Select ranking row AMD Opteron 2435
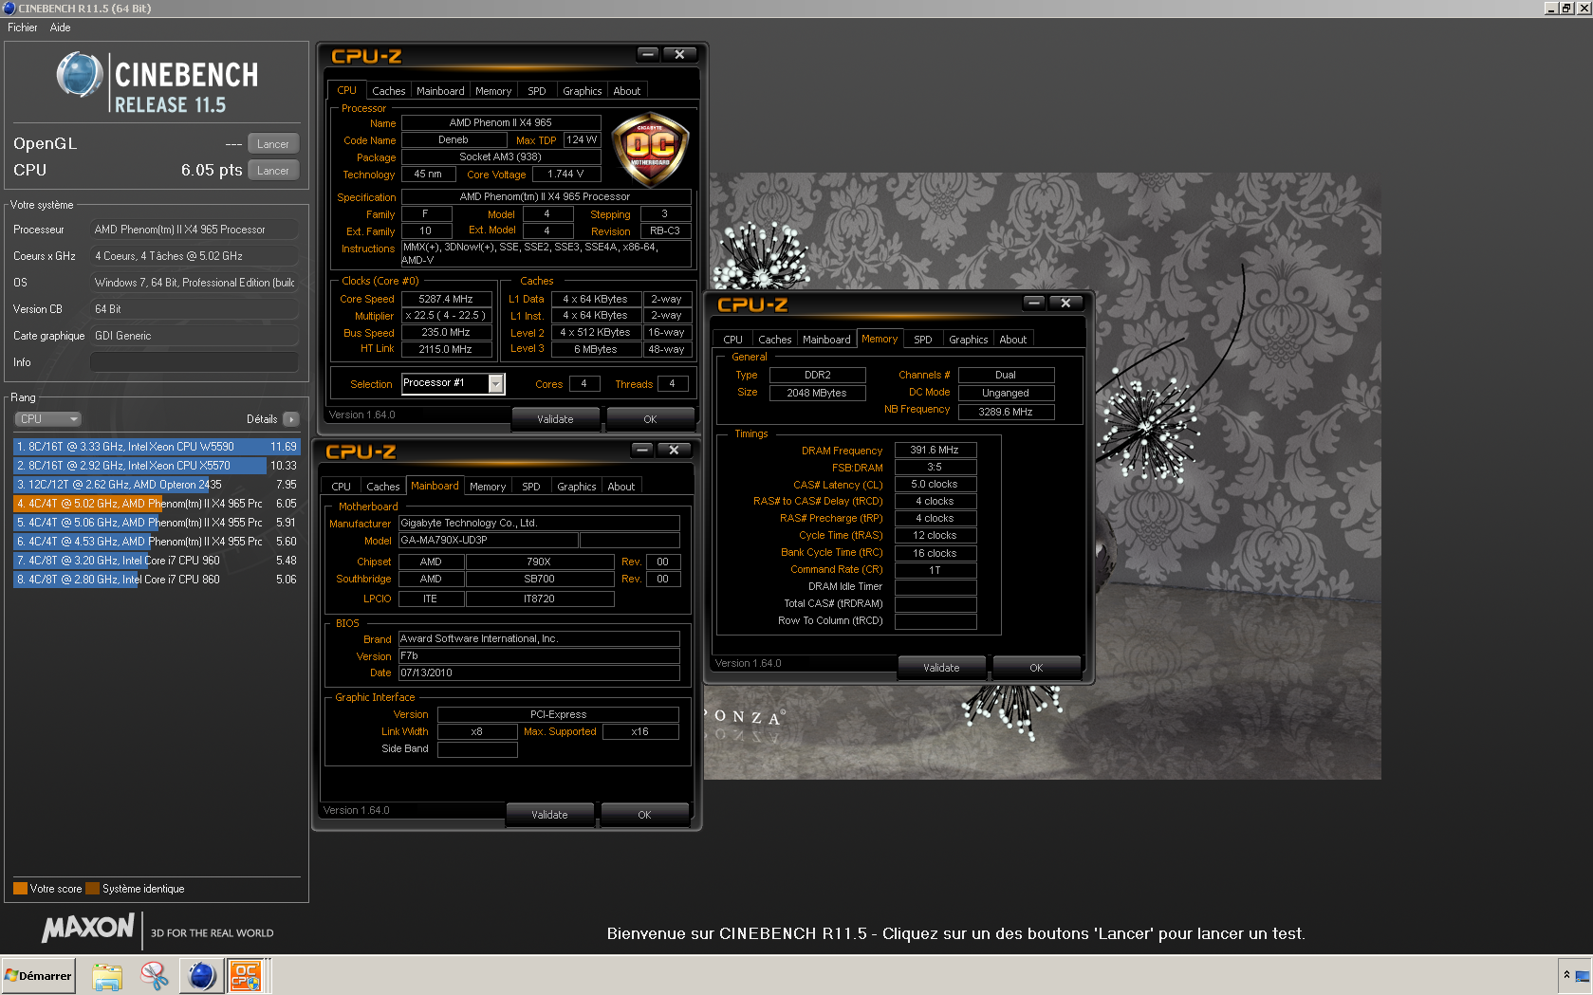The width and height of the screenshot is (1593, 995). (x=157, y=485)
